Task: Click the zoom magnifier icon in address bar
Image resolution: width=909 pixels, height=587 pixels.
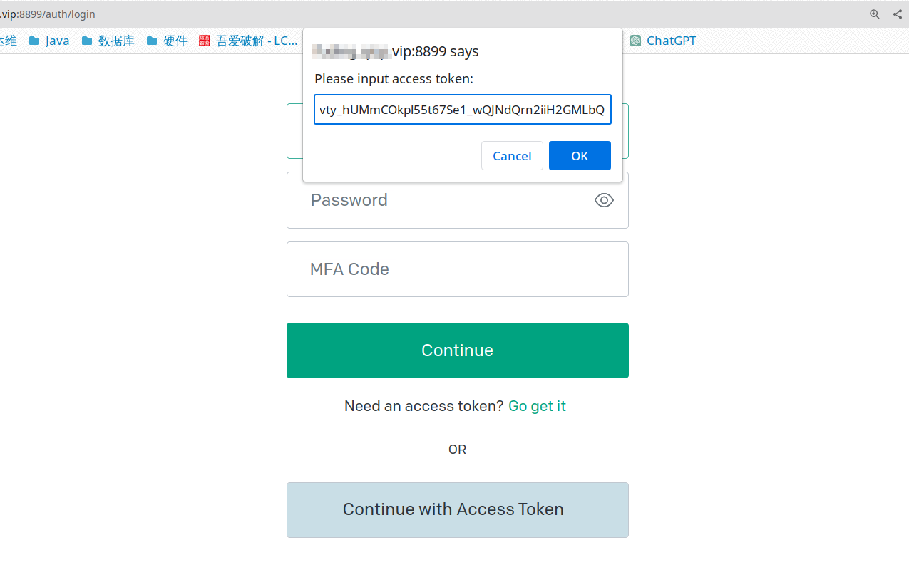Action: [x=874, y=14]
